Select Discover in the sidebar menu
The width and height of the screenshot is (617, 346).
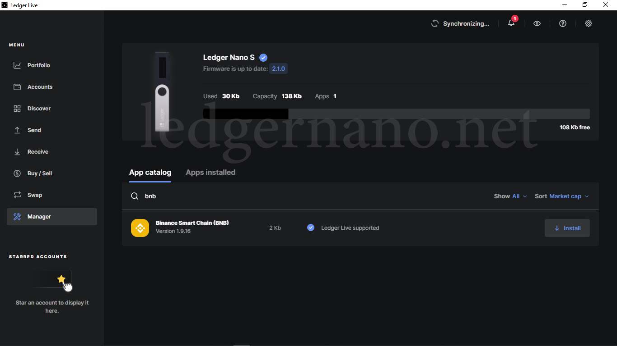[52, 109]
